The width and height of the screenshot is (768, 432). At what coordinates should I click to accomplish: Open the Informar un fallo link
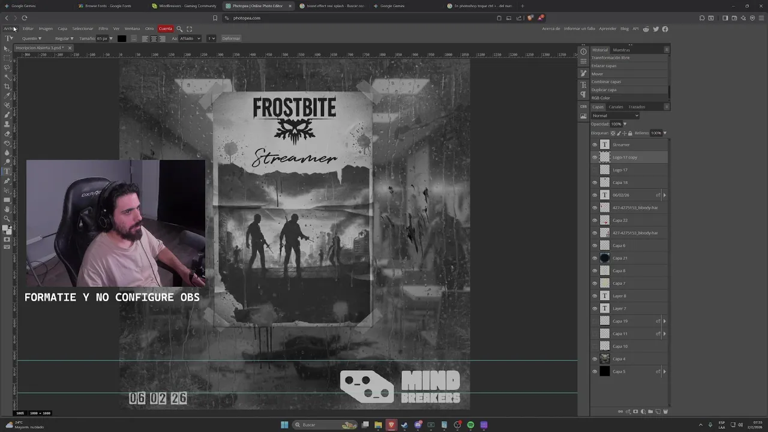(580, 29)
